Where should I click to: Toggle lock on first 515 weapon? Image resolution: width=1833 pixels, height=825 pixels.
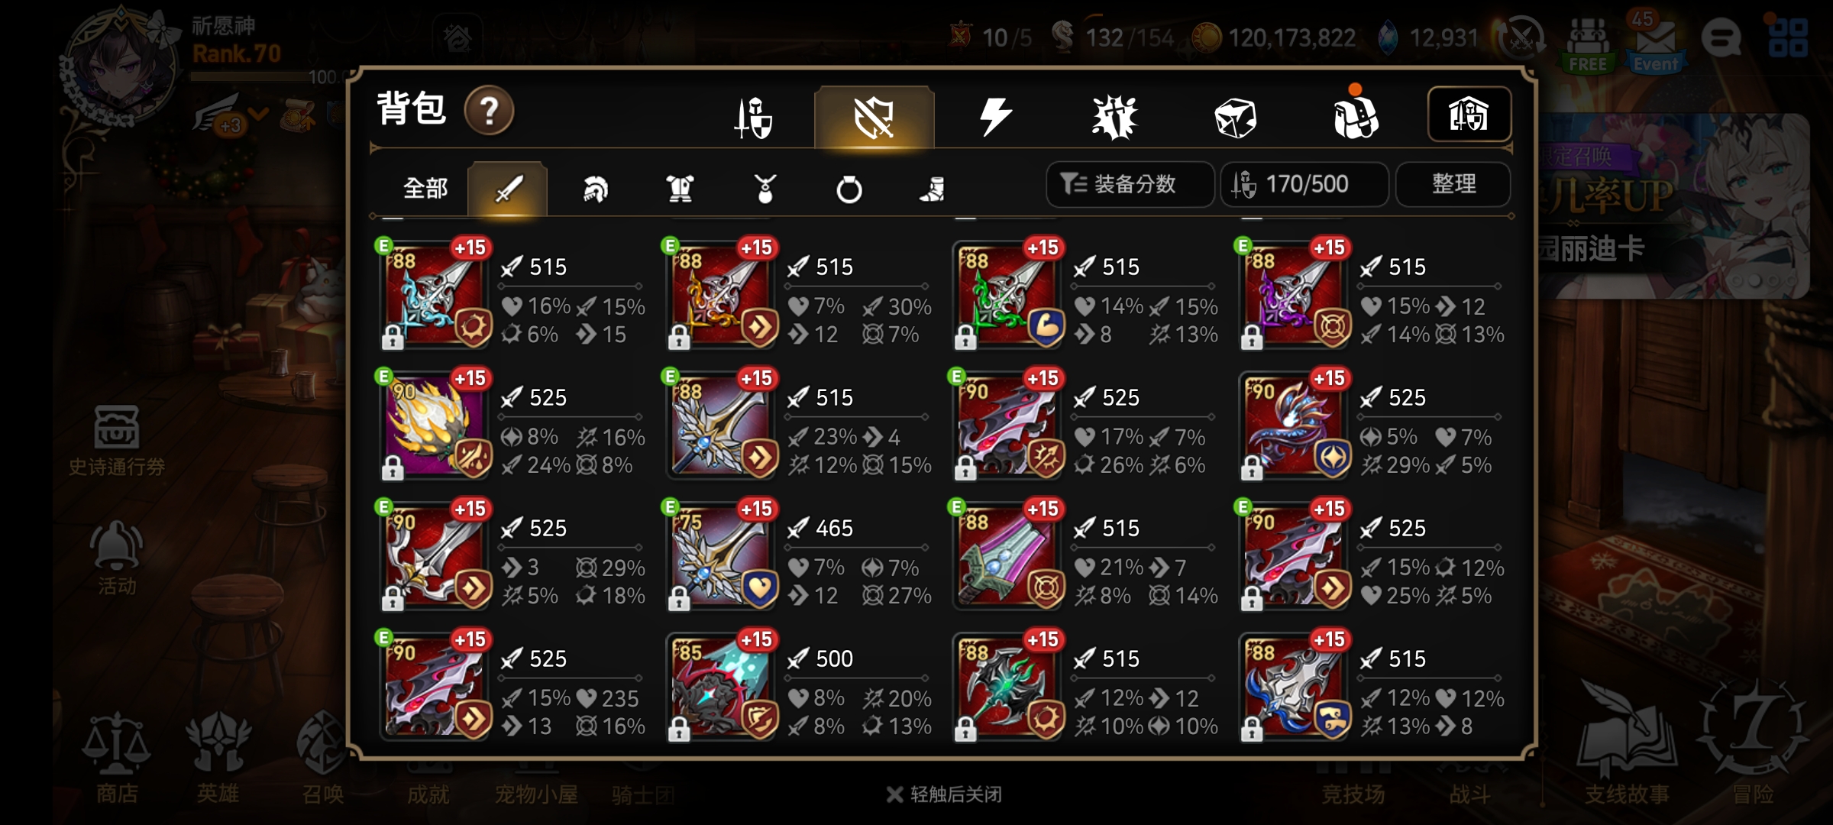(x=393, y=337)
